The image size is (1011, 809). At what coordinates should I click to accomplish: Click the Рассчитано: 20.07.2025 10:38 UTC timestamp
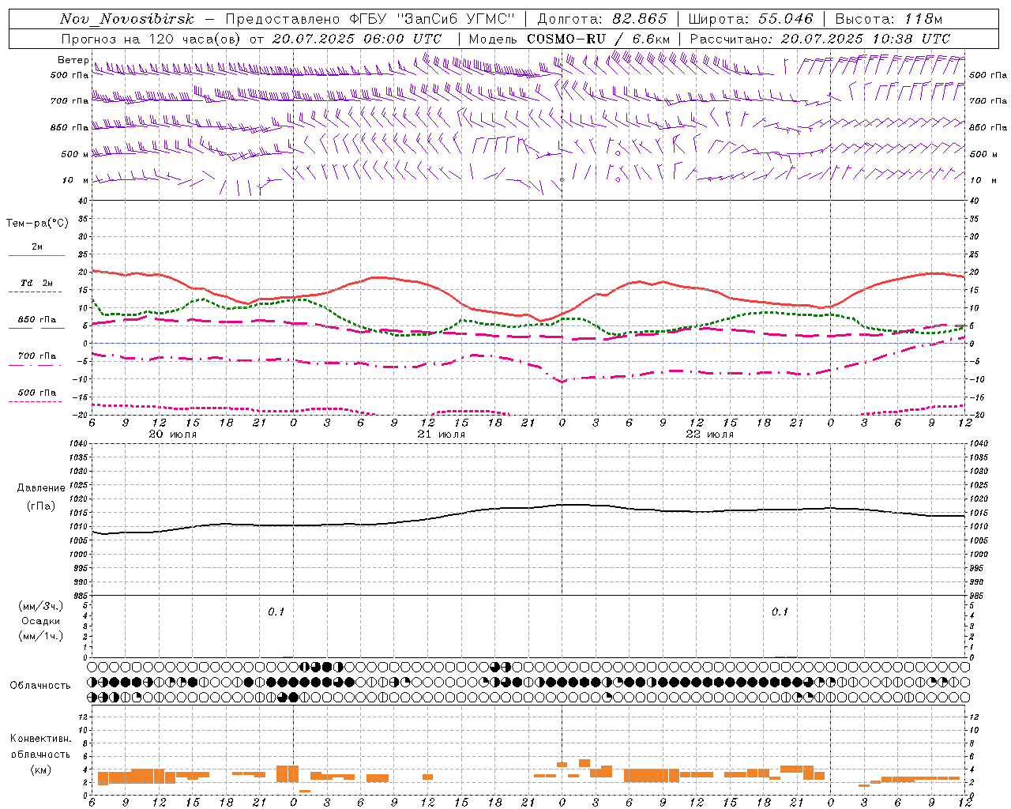point(820,39)
